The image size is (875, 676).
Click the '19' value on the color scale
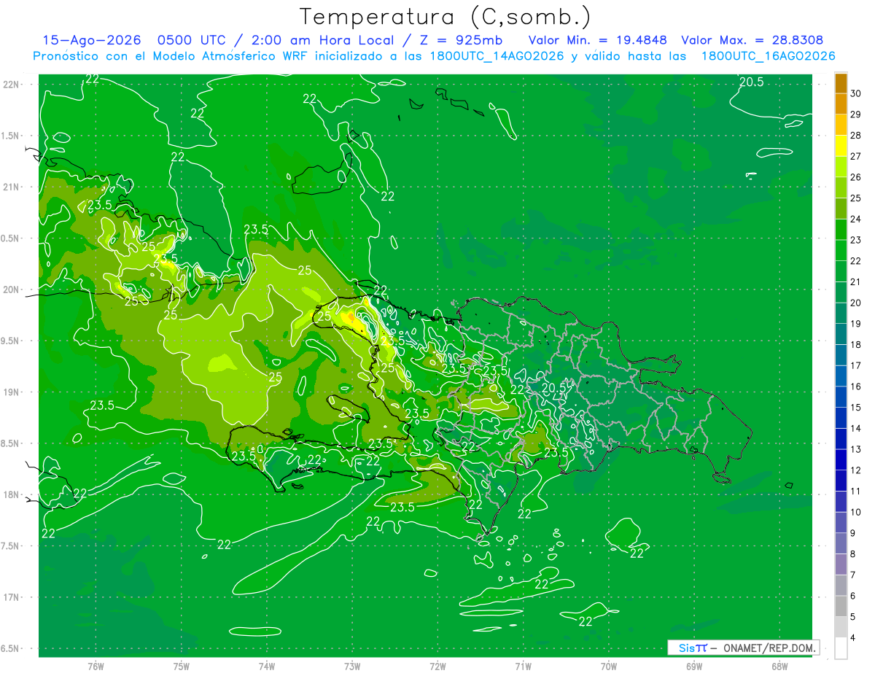click(856, 324)
